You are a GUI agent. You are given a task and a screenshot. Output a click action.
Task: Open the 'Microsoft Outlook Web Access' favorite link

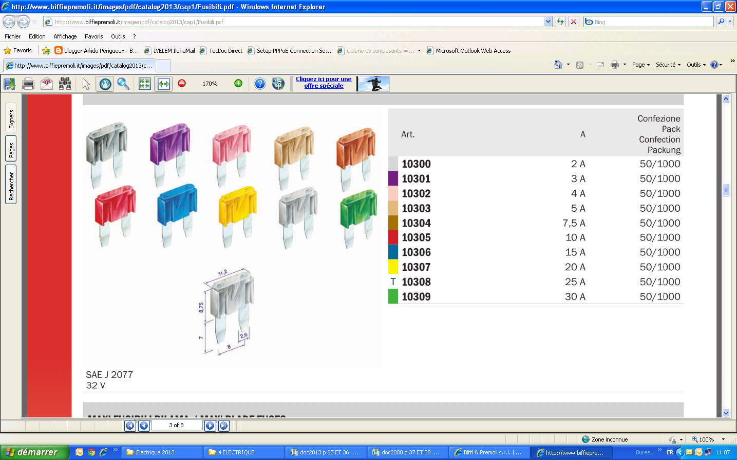tap(469, 50)
